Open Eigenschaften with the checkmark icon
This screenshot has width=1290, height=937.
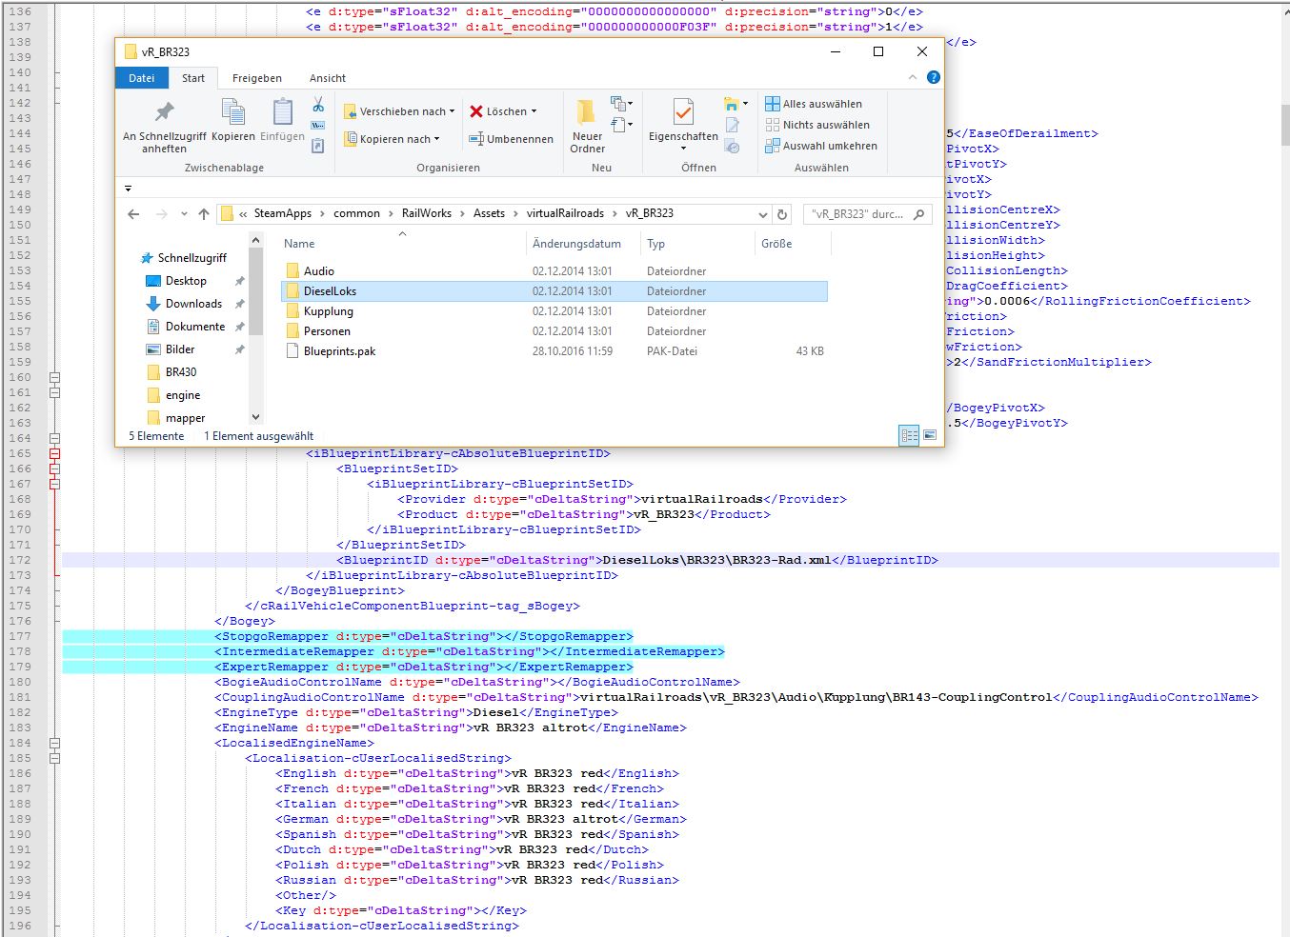[x=683, y=112]
